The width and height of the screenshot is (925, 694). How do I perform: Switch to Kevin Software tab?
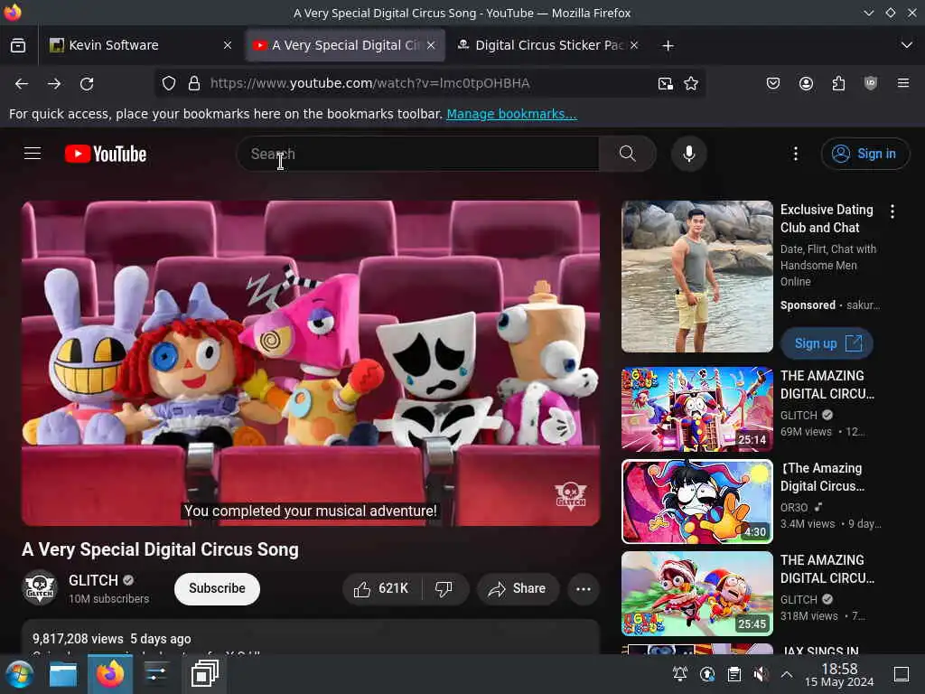click(x=140, y=45)
